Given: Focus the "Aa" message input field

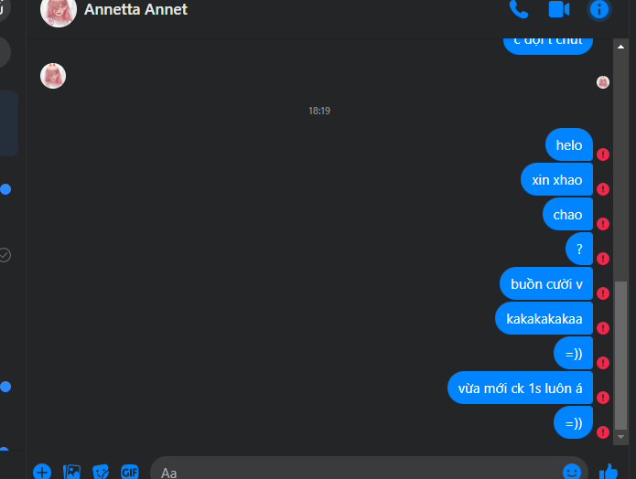Looking at the screenshot, I should [357, 473].
